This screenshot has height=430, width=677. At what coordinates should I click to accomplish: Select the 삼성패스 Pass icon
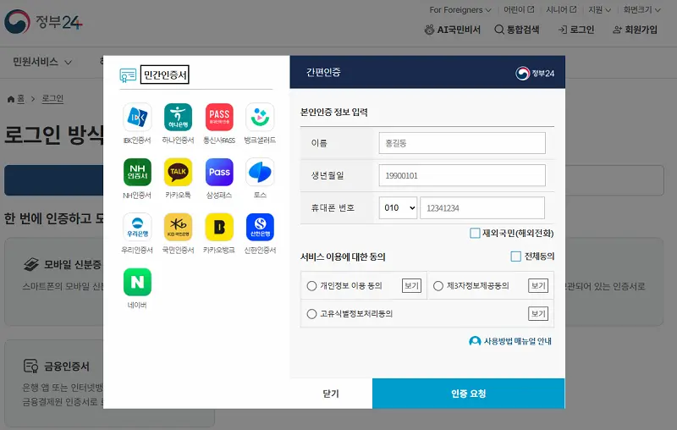tap(219, 172)
